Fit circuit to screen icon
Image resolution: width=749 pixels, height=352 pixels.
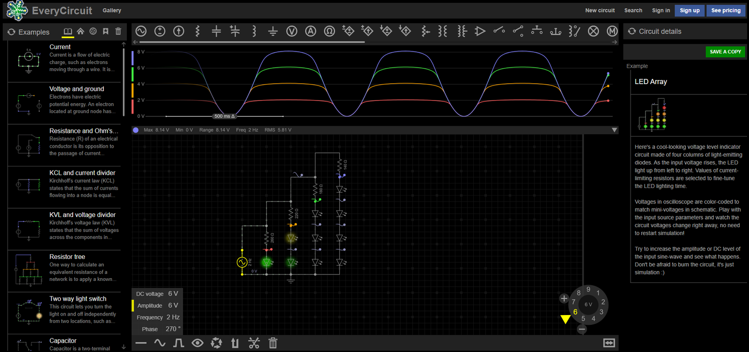click(x=609, y=343)
